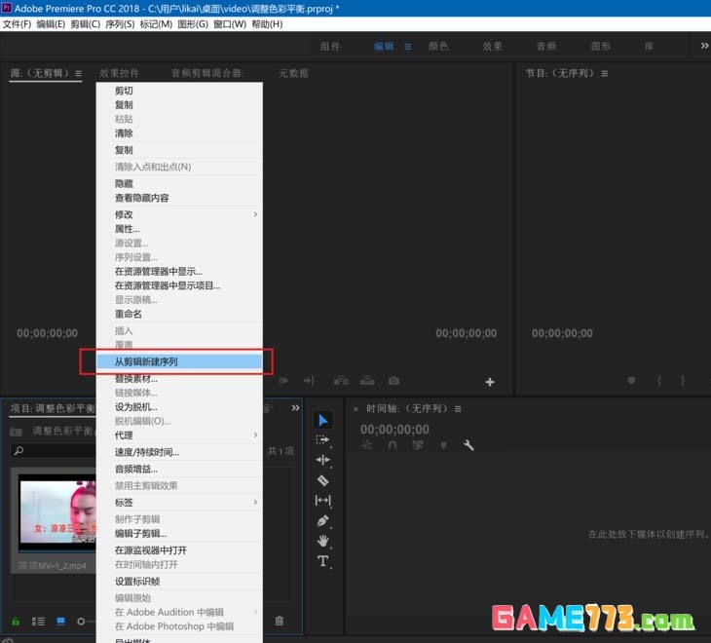Open the Timeline panel hamburger menu
Image resolution: width=711 pixels, height=643 pixels.
pos(458,409)
